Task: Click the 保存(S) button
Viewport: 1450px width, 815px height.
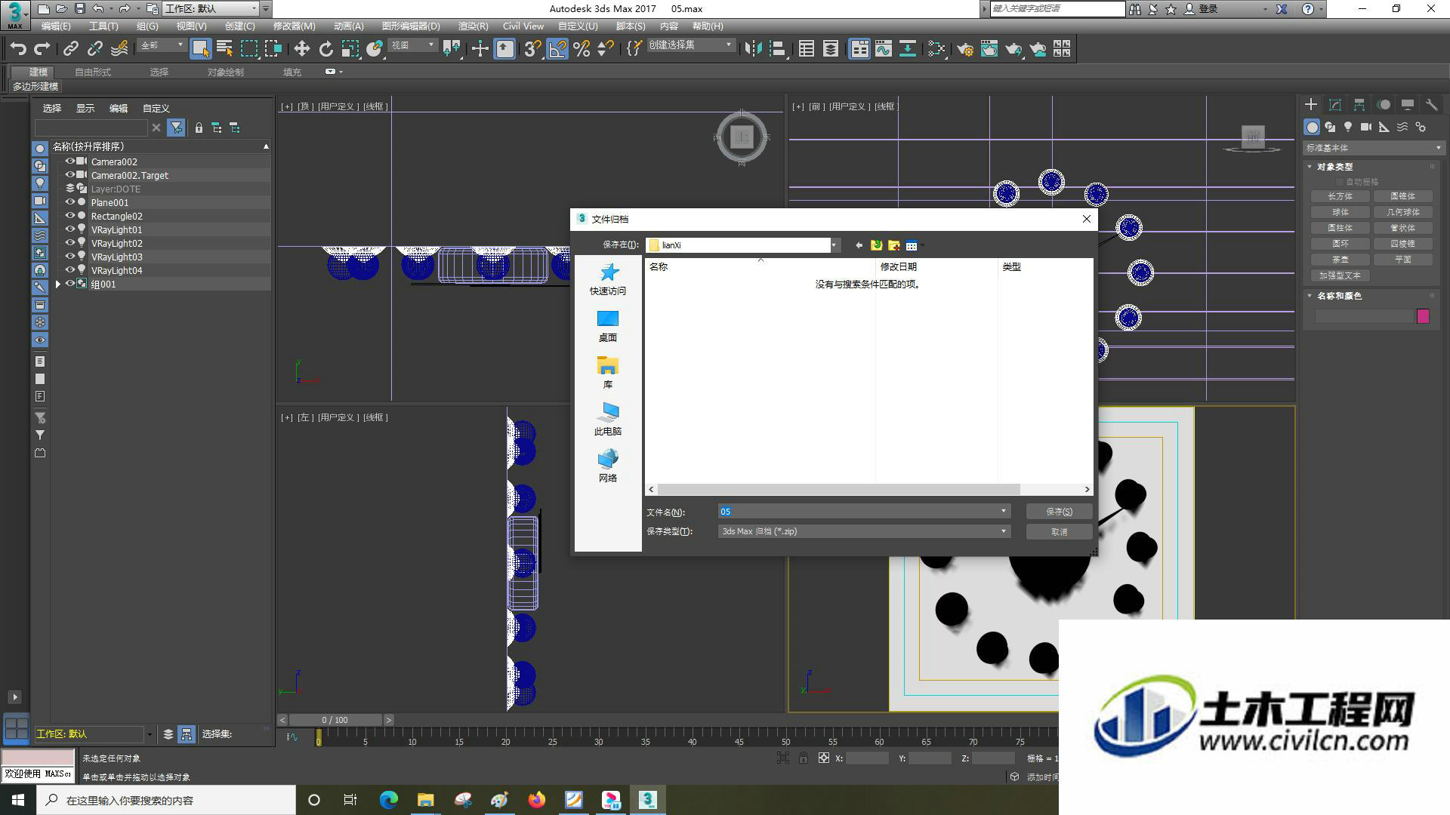Action: point(1059,512)
